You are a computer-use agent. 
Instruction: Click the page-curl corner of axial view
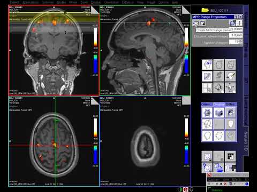click(95, 101)
